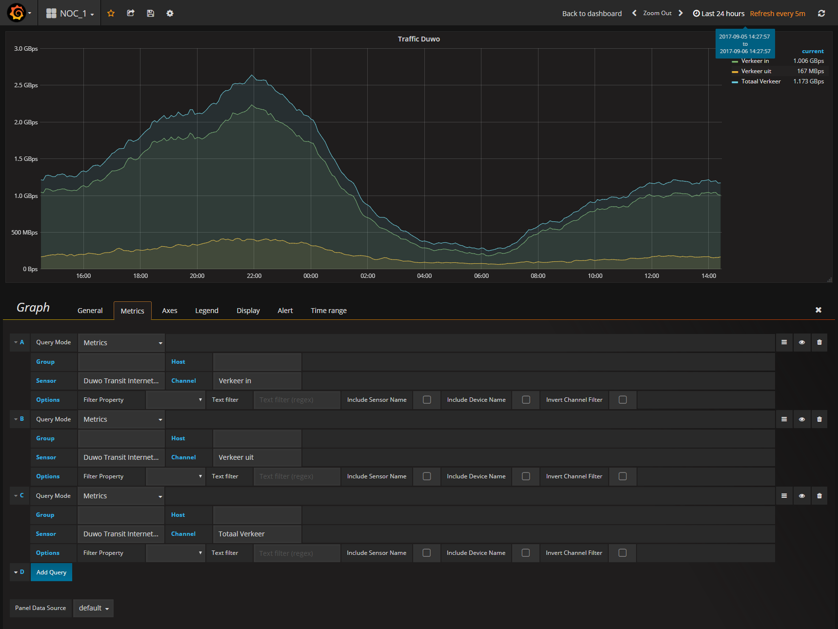838x629 pixels.
Task: Open the Legend tab
Action: [x=206, y=311]
